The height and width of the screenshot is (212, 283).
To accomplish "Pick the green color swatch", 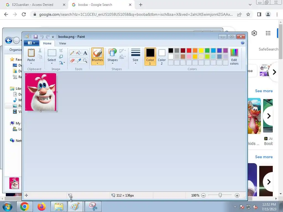I will click(x=207, y=51).
